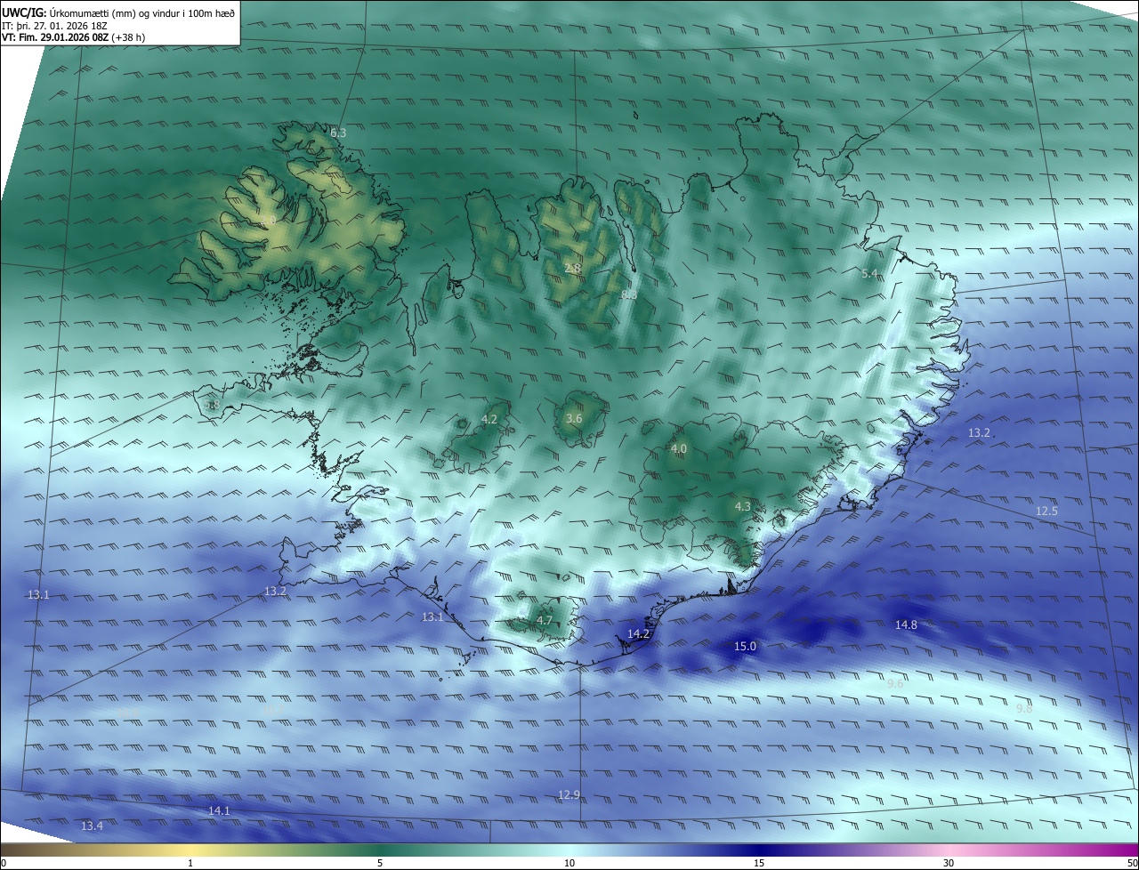The height and width of the screenshot is (870, 1139).
Task: Click the 12.9 value label on the map
Action: pyautogui.click(x=569, y=794)
